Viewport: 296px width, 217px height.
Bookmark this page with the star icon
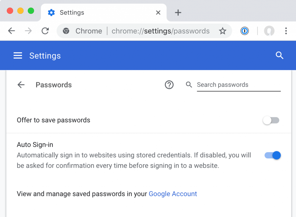223,31
